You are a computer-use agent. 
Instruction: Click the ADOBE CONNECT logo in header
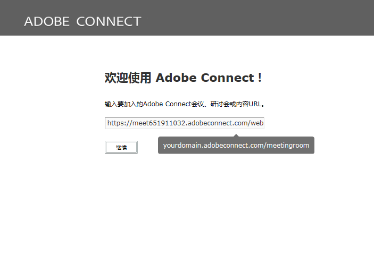[x=82, y=21]
